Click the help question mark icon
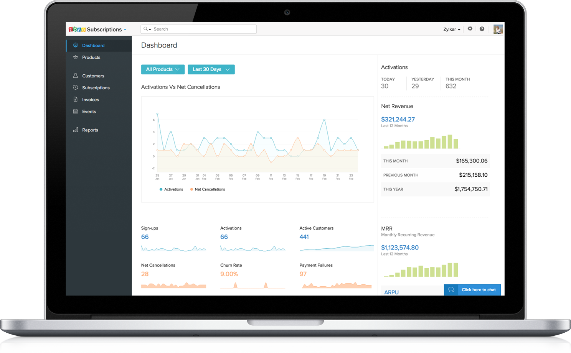 point(482,29)
